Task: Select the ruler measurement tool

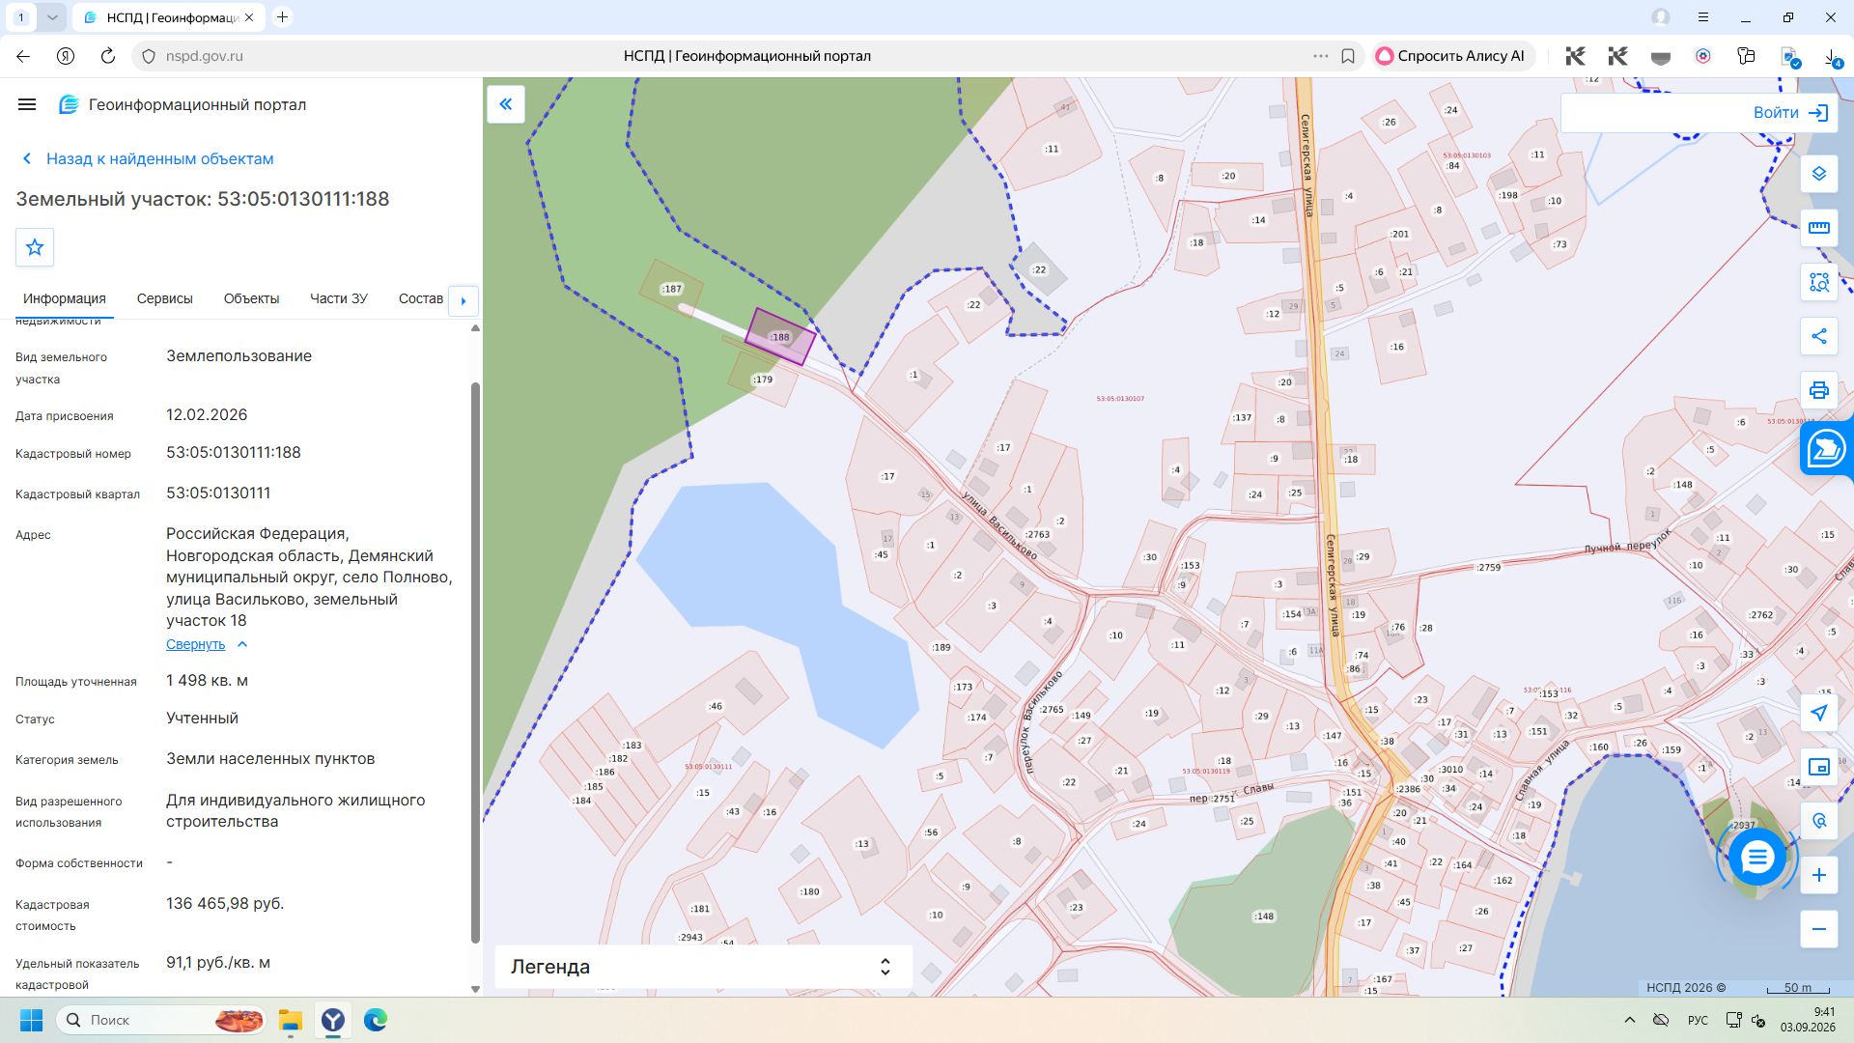Action: 1818,228
